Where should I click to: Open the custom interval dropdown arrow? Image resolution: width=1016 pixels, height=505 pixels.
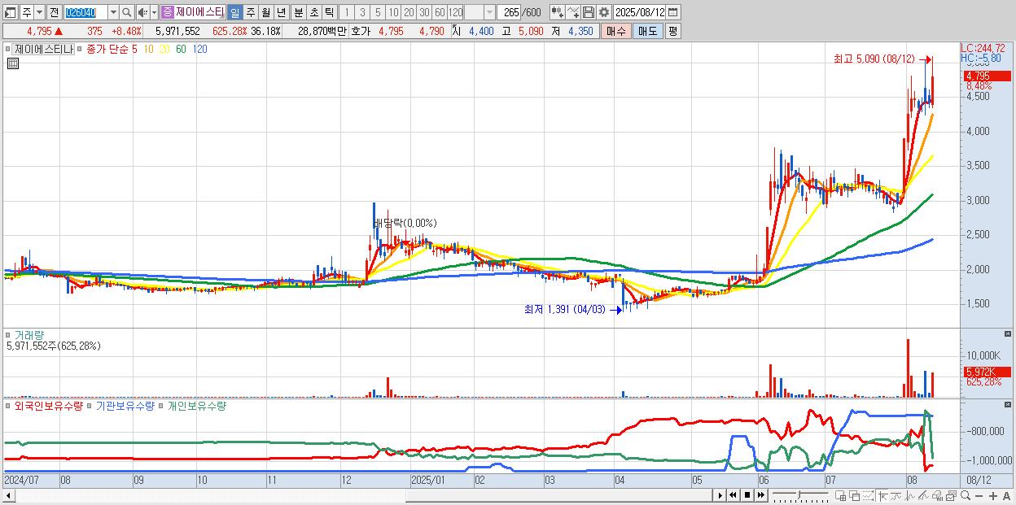pos(489,13)
